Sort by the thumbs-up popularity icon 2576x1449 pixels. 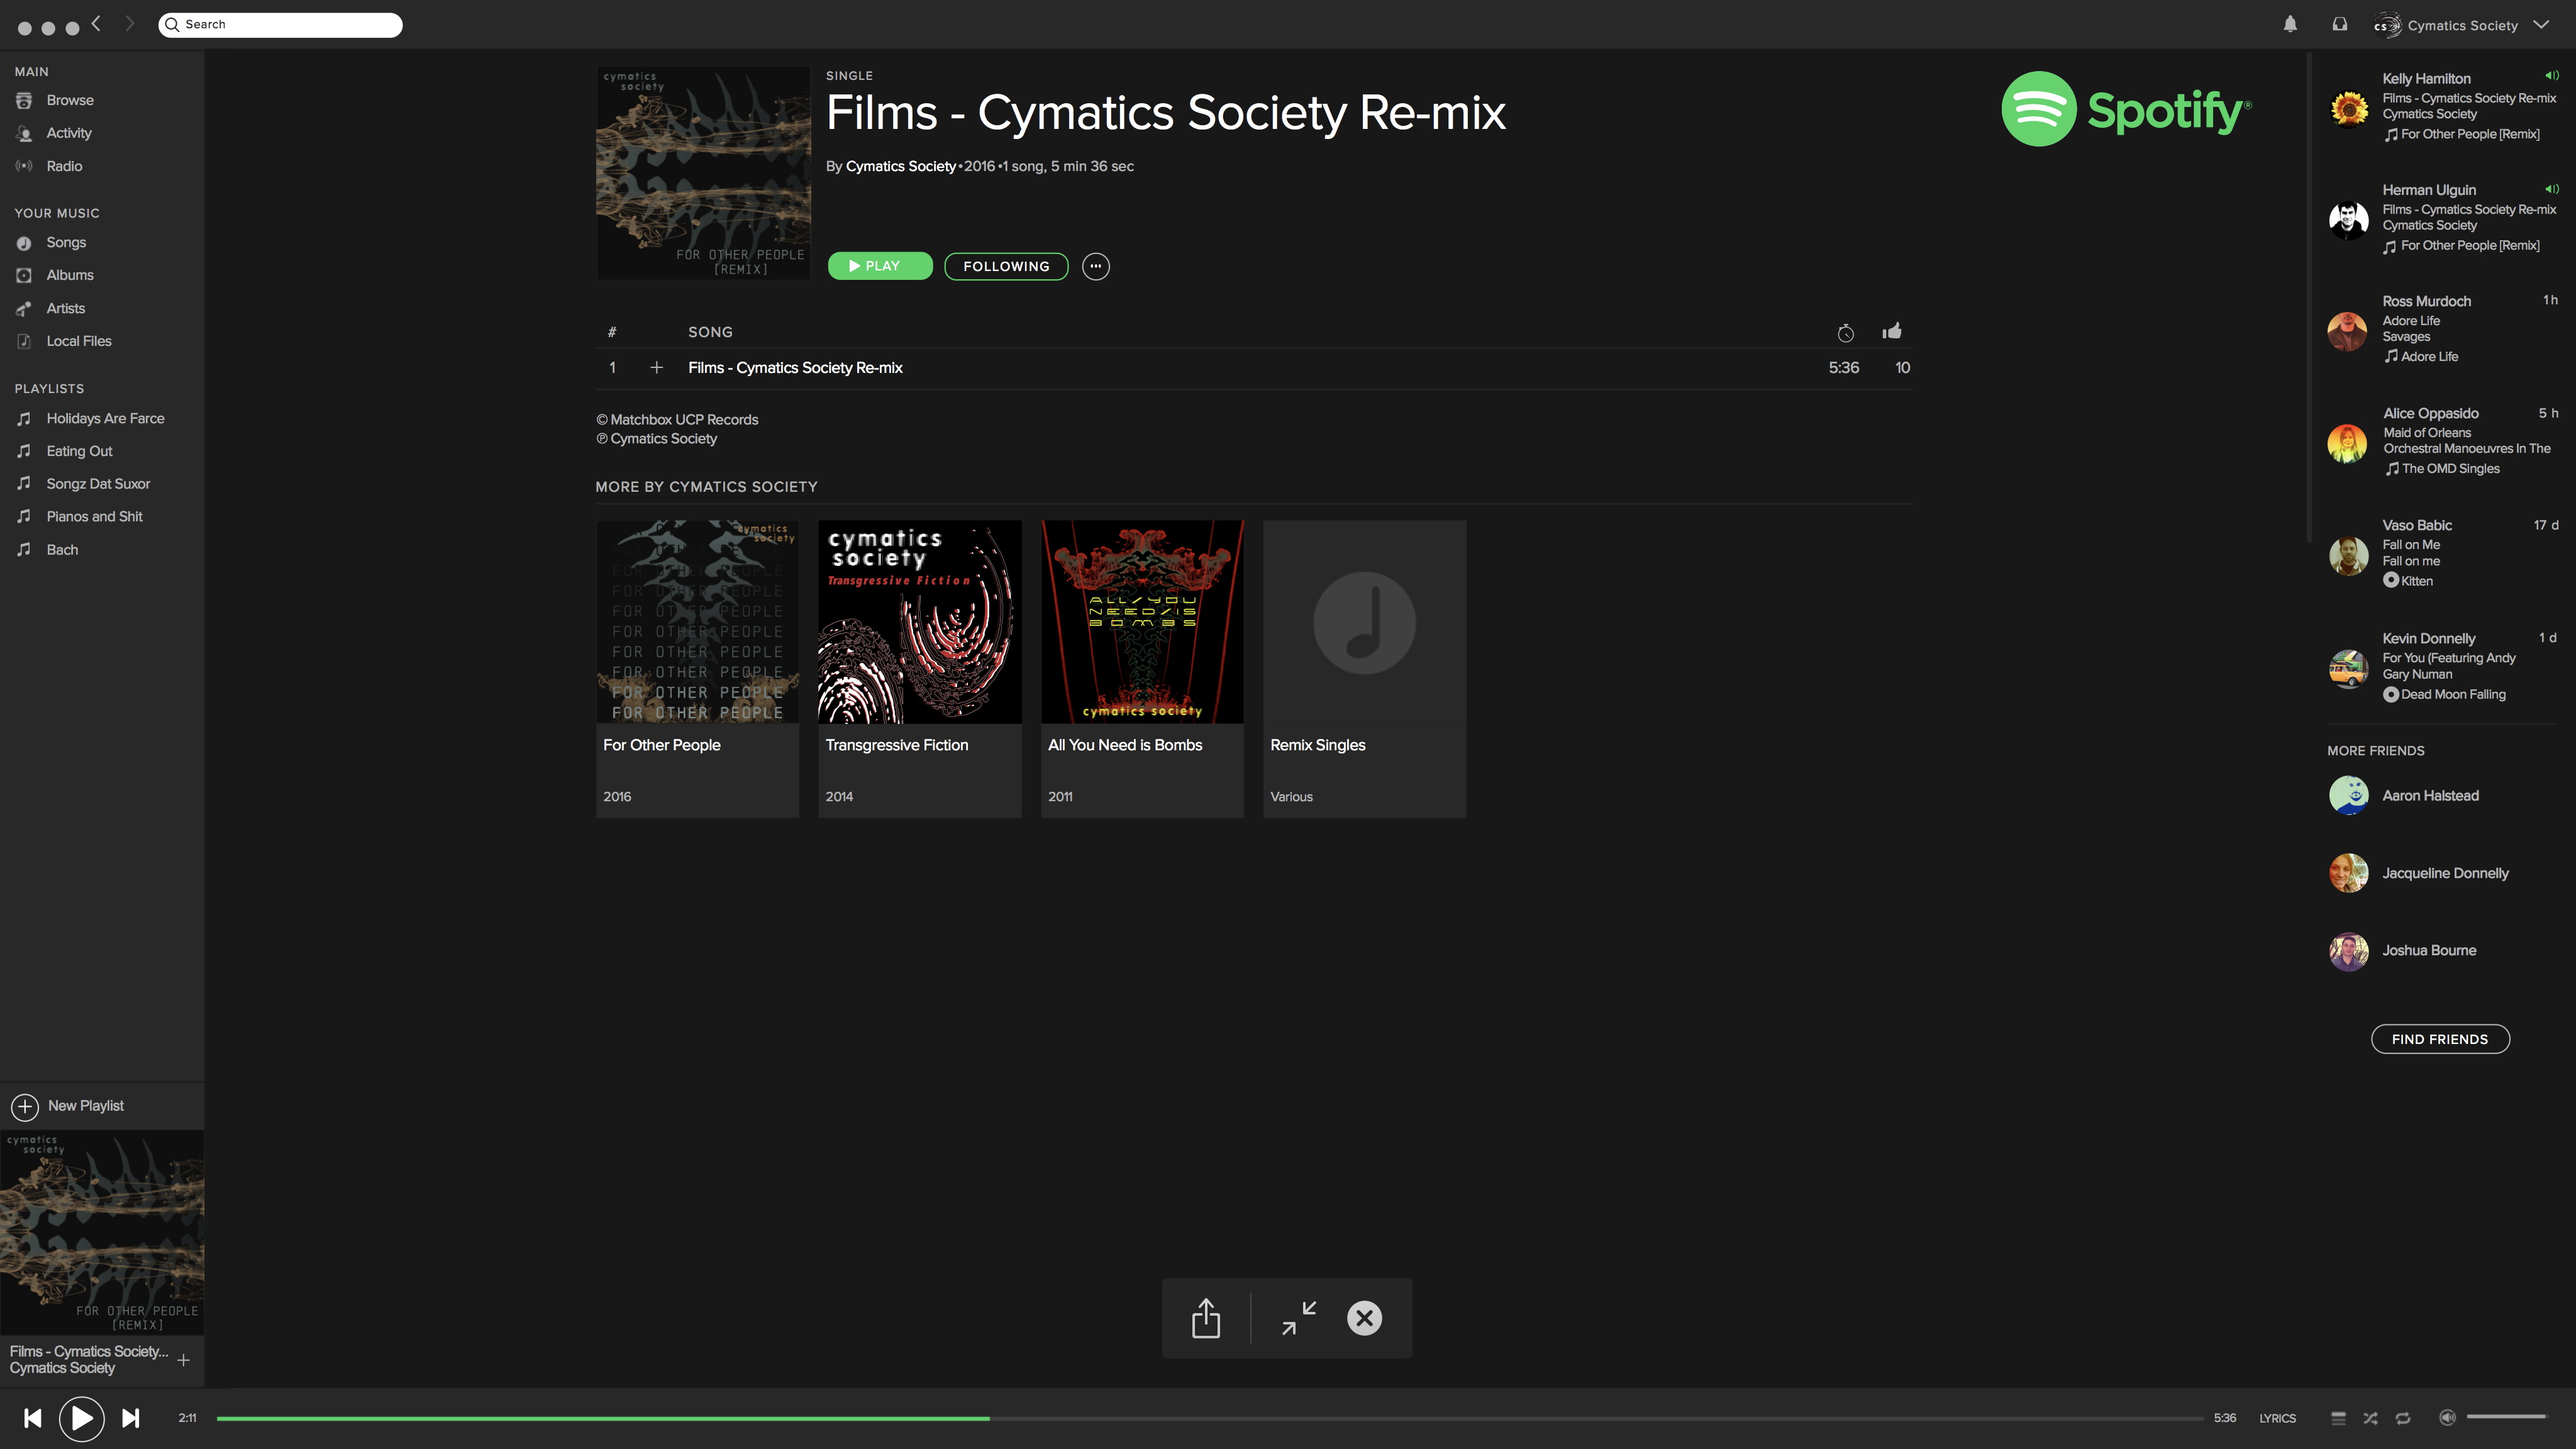[1892, 331]
